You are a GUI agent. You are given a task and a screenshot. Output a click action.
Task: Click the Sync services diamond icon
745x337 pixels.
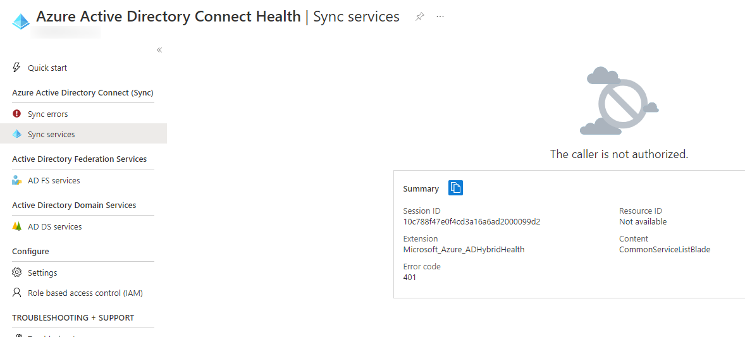coord(16,134)
